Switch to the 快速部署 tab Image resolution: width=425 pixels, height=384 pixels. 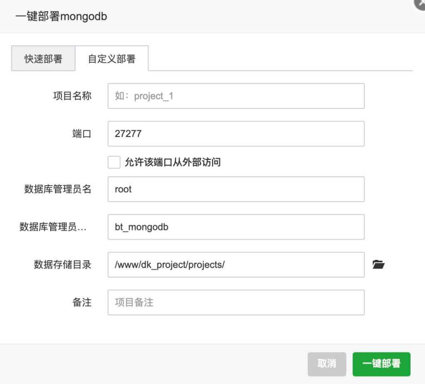(43, 59)
